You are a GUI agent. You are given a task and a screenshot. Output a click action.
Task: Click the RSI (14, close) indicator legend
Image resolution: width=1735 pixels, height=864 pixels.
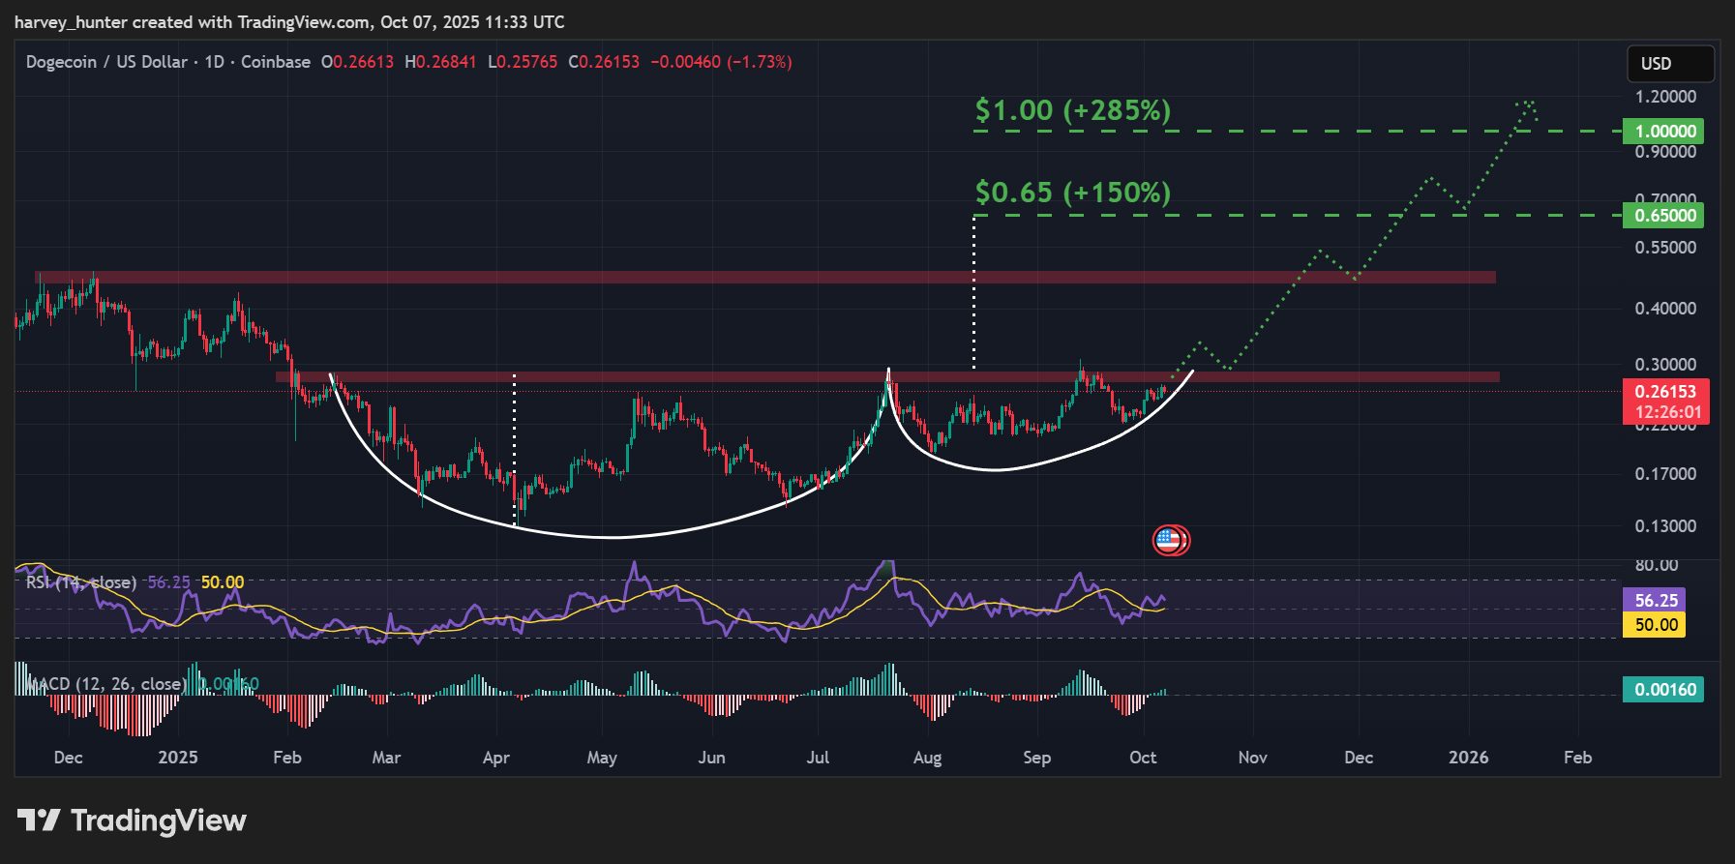81,582
